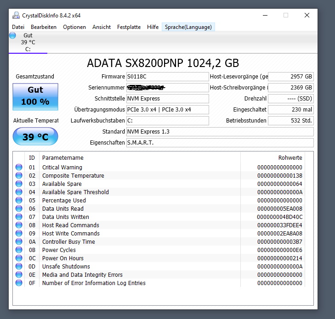Select the Power Cycles parameter name
This screenshot has width=335, height=319.
tap(59, 250)
